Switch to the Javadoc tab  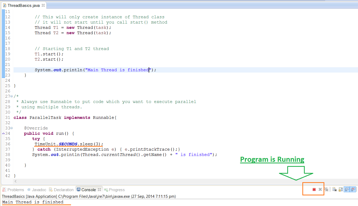tap(37, 190)
